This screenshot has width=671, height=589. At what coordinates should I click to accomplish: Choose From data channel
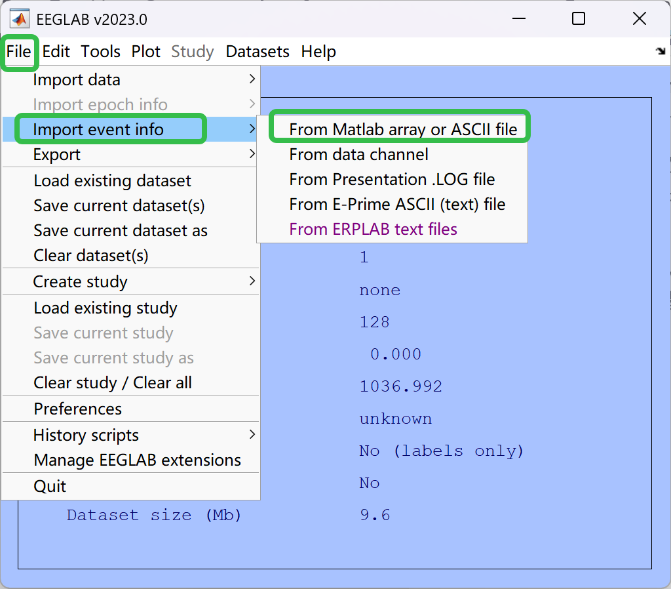tap(393, 154)
